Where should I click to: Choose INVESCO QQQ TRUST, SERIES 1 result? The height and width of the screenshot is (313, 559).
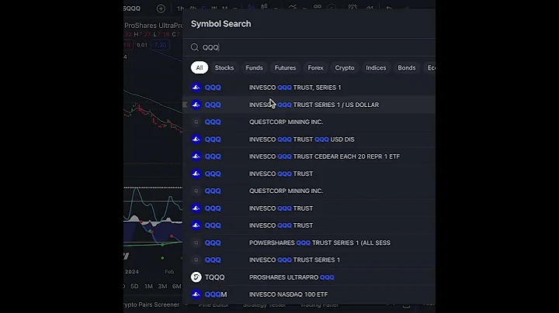[x=309, y=88]
